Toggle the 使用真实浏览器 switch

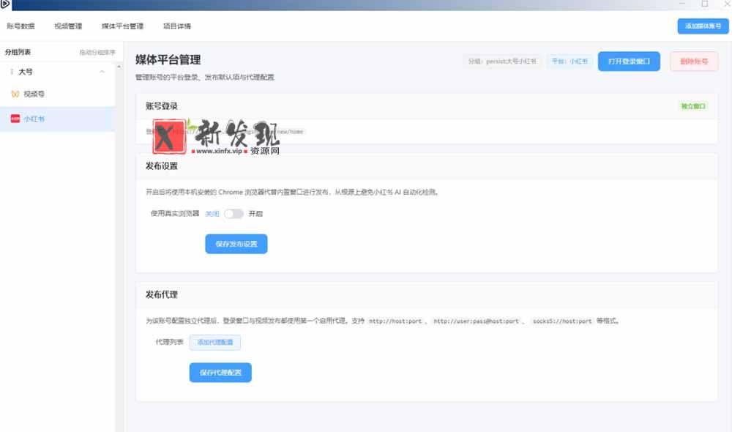pos(234,213)
